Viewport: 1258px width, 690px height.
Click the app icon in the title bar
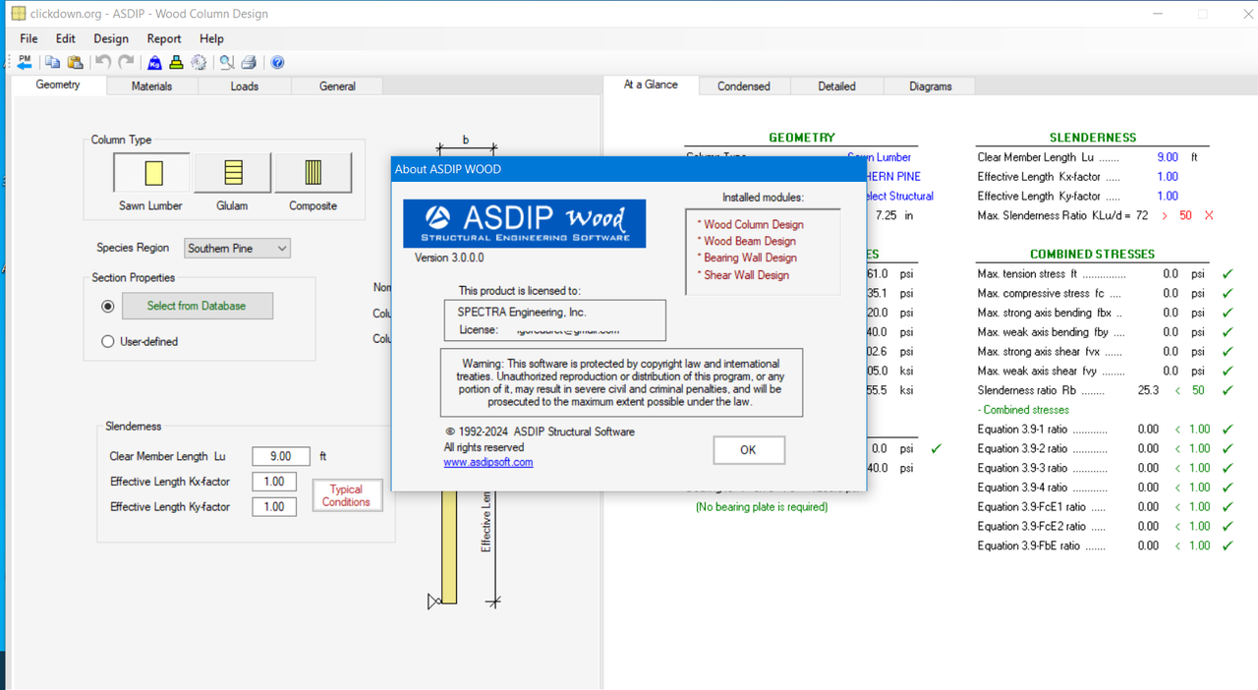(x=18, y=14)
